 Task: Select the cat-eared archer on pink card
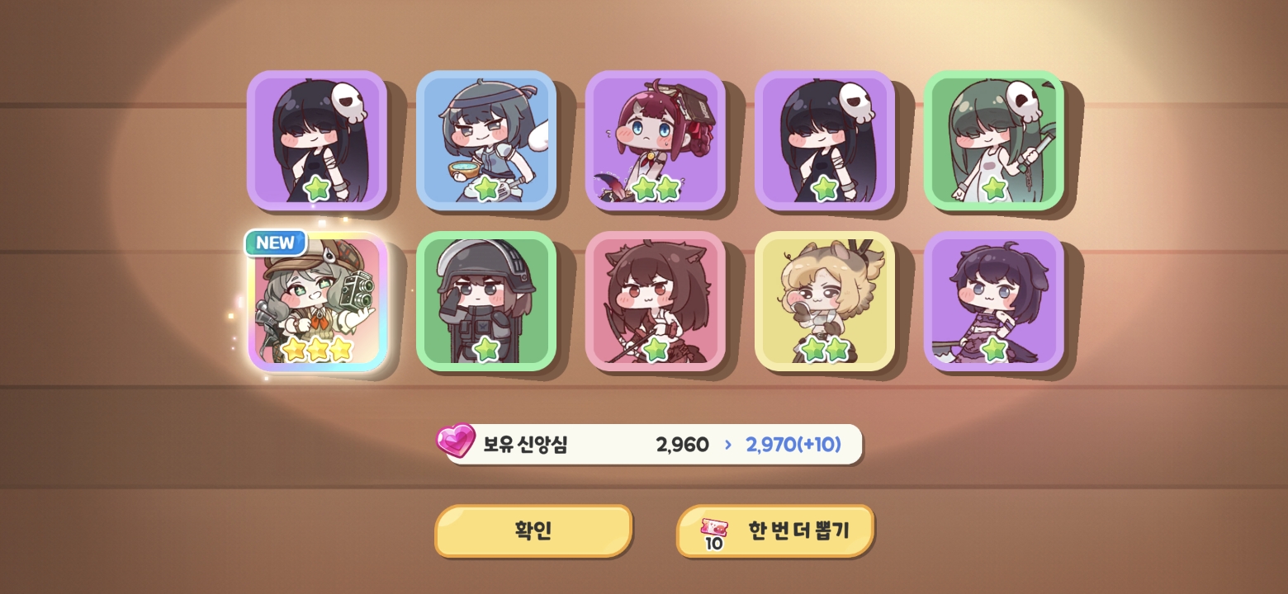(x=656, y=301)
